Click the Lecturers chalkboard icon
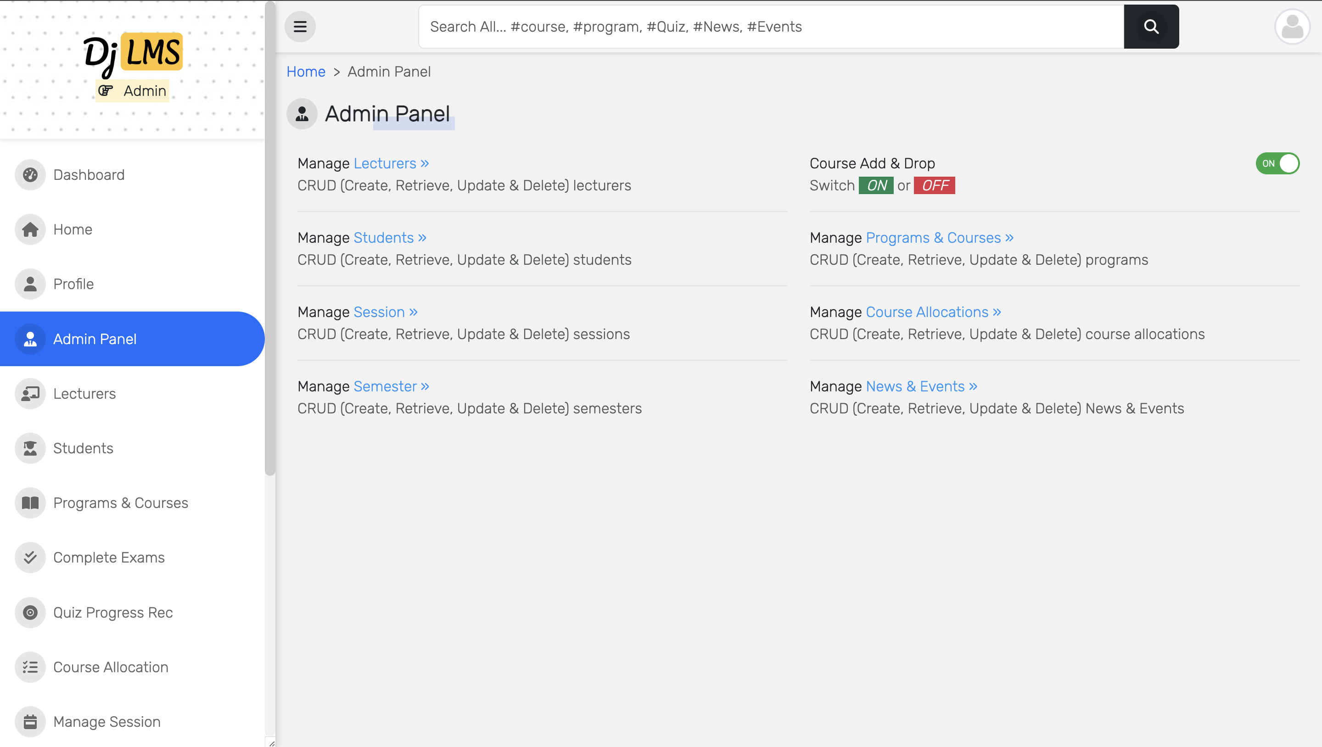Image resolution: width=1322 pixels, height=747 pixels. point(30,394)
